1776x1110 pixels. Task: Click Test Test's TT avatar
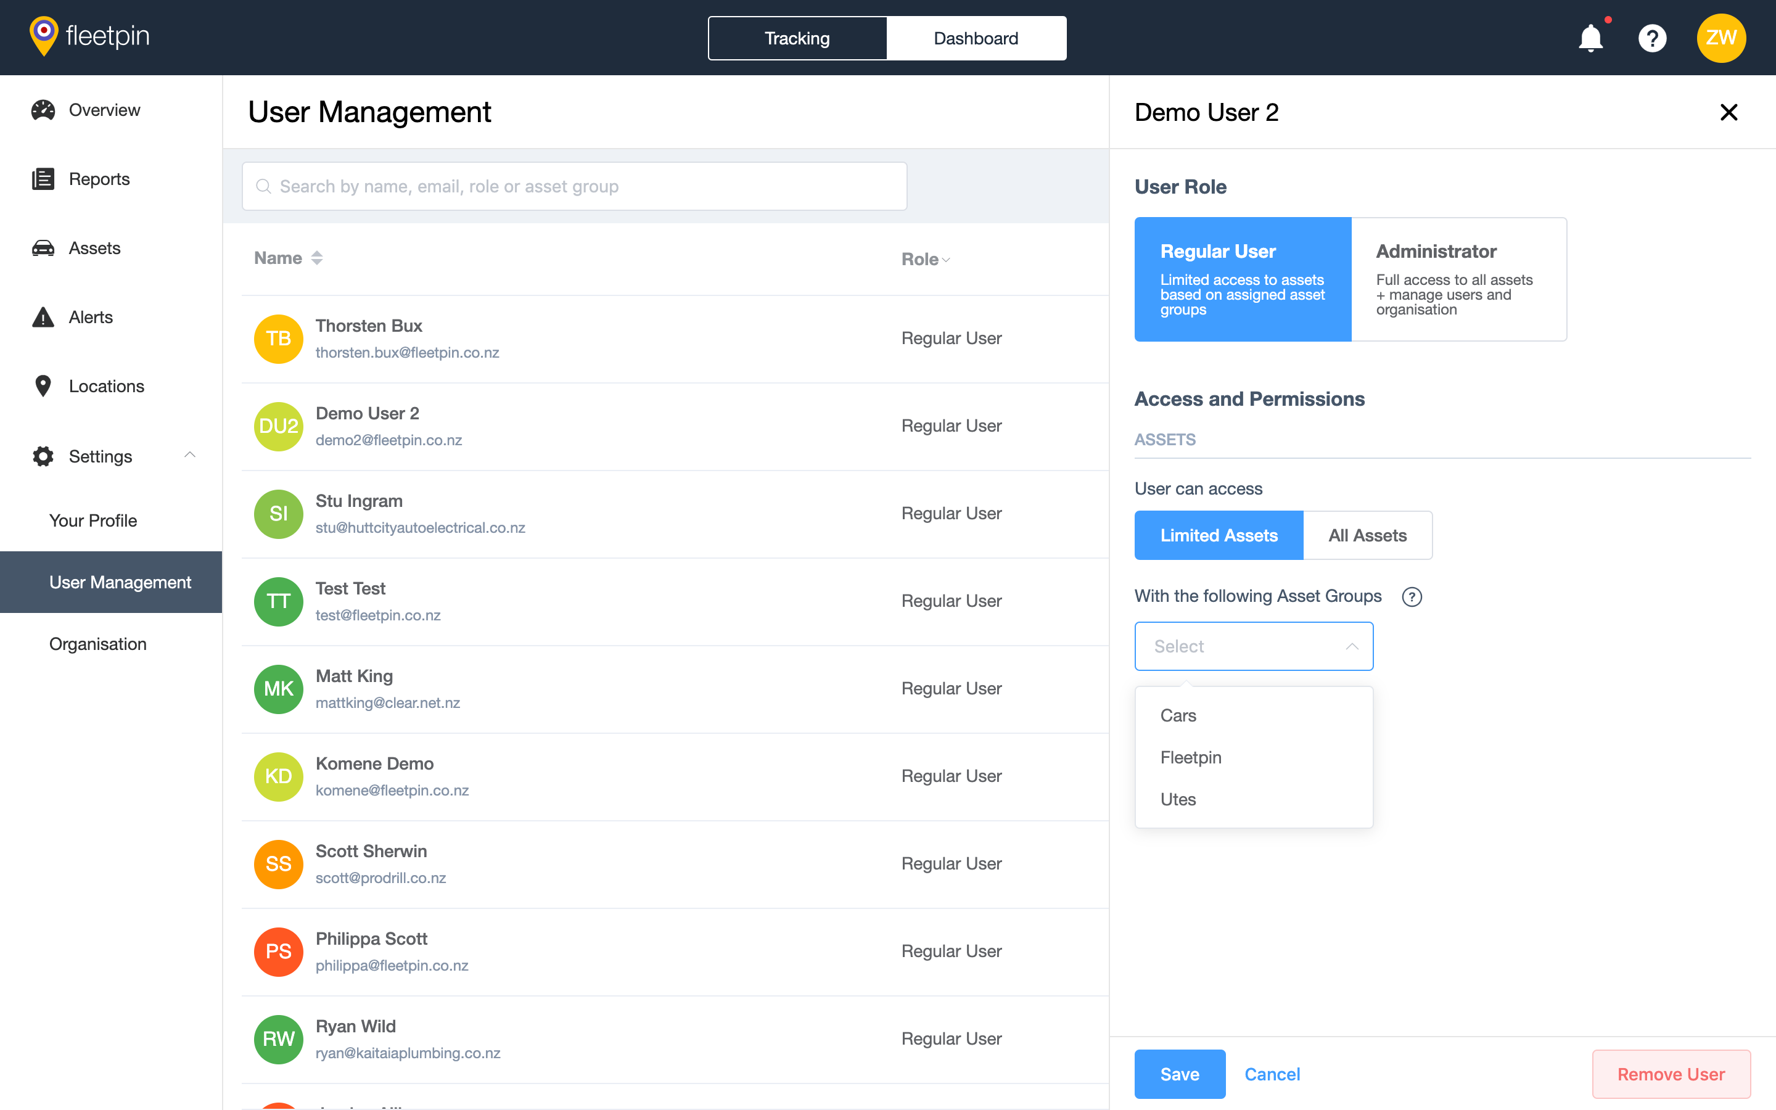point(279,601)
